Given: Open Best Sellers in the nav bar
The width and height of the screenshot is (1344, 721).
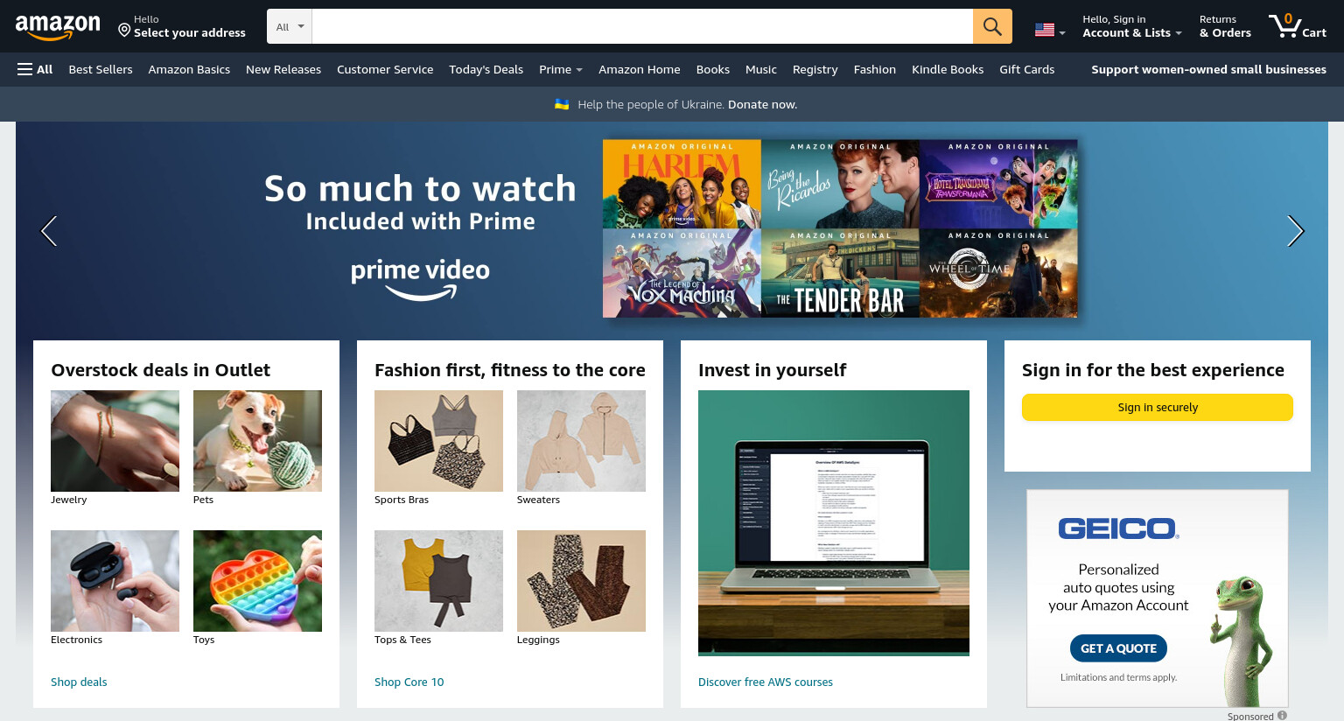Looking at the screenshot, I should pyautogui.click(x=101, y=69).
